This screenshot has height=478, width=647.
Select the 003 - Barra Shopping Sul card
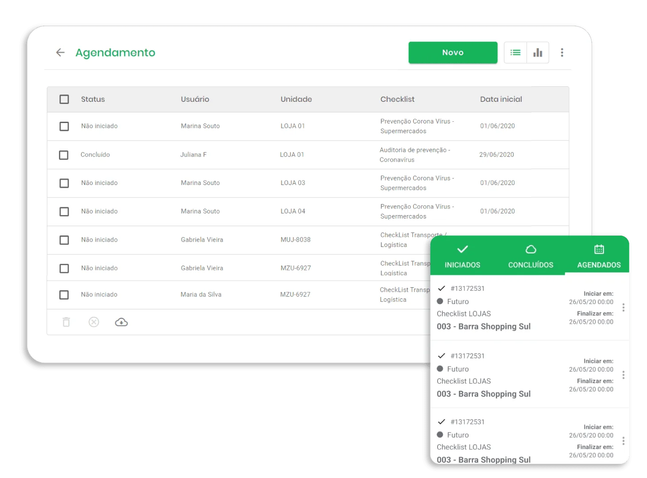point(484,326)
